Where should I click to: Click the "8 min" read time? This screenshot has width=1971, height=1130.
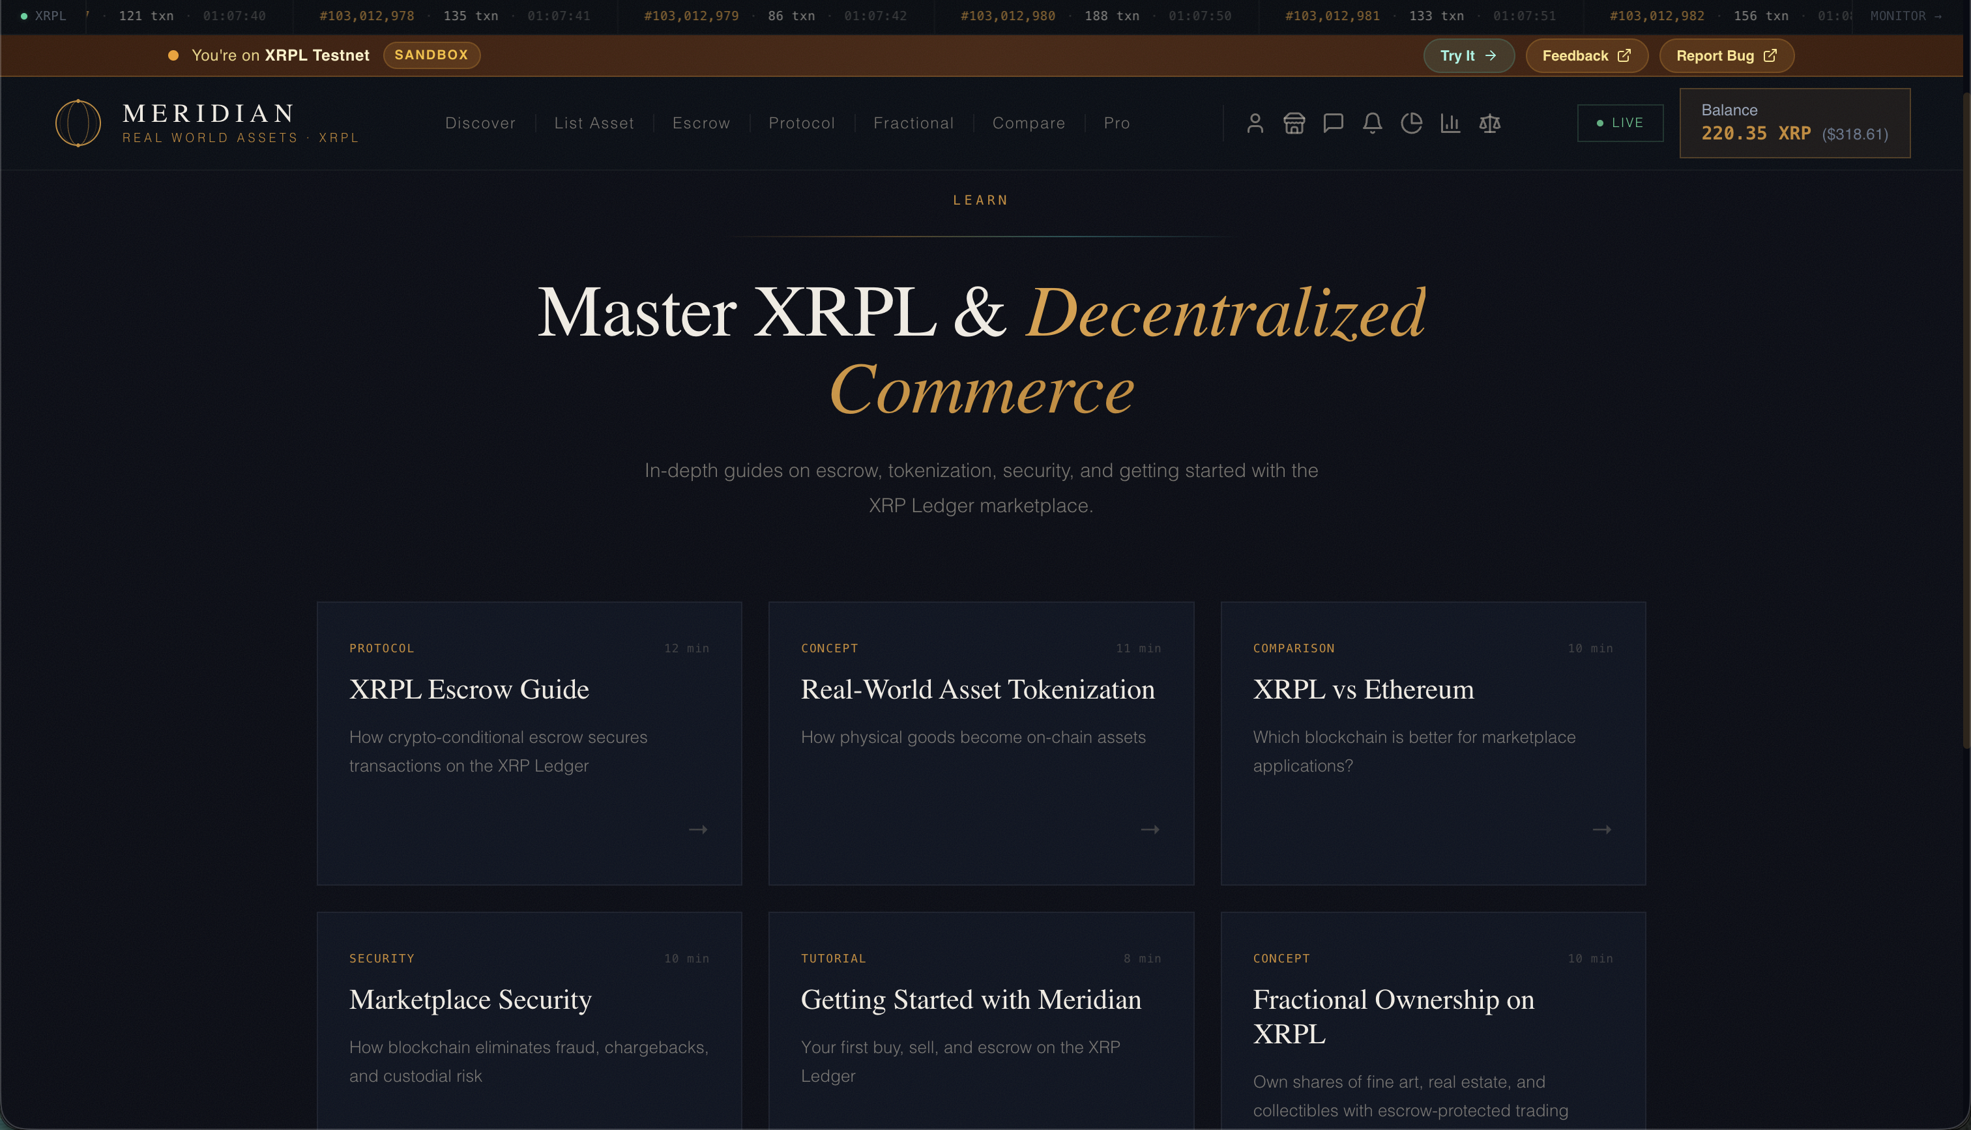(x=1142, y=959)
